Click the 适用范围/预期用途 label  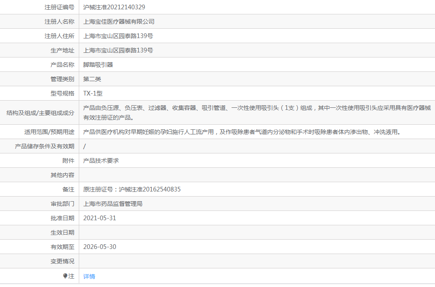click(x=50, y=132)
